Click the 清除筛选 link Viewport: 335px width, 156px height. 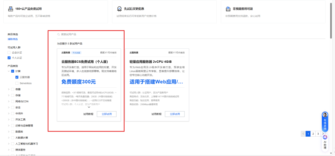point(13,39)
